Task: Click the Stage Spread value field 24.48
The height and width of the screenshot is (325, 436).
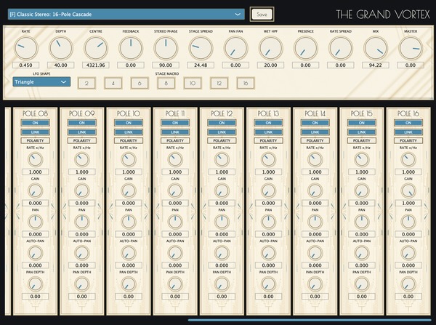Action: (x=201, y=65)
